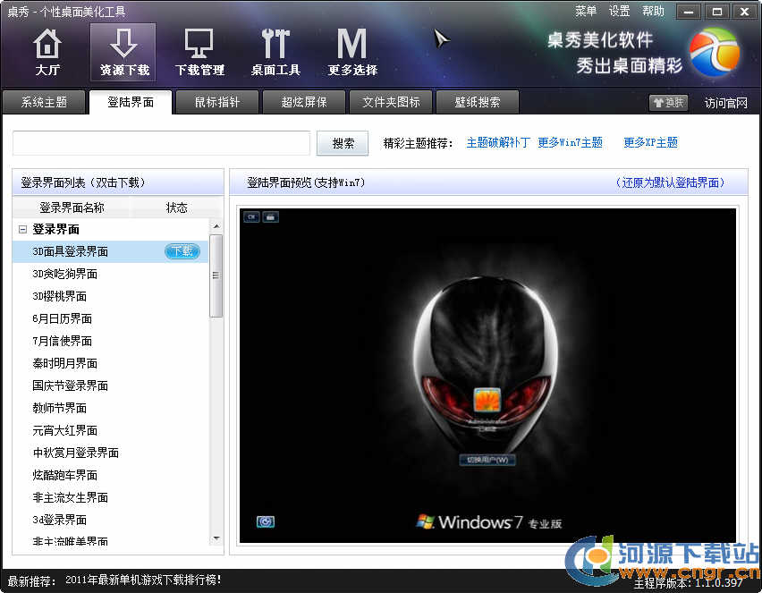Switch to the 超炫屏保 tab
The width and height of the screenshot is (762, 593).
coord(304,102)
